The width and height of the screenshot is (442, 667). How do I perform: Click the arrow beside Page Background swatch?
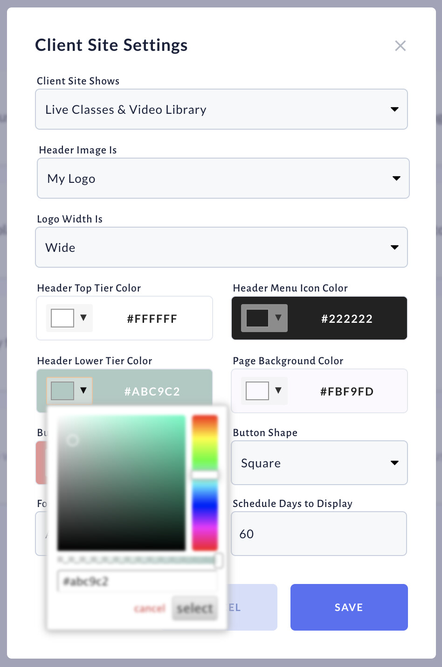coord(278,390)
